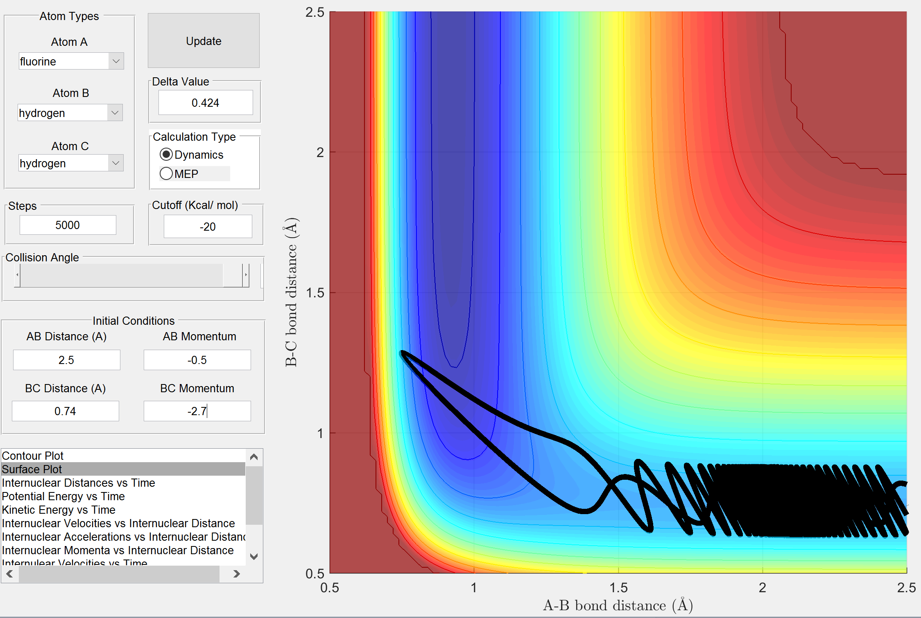Click the list's horizontal scroll-left arrow

point(9,574)
